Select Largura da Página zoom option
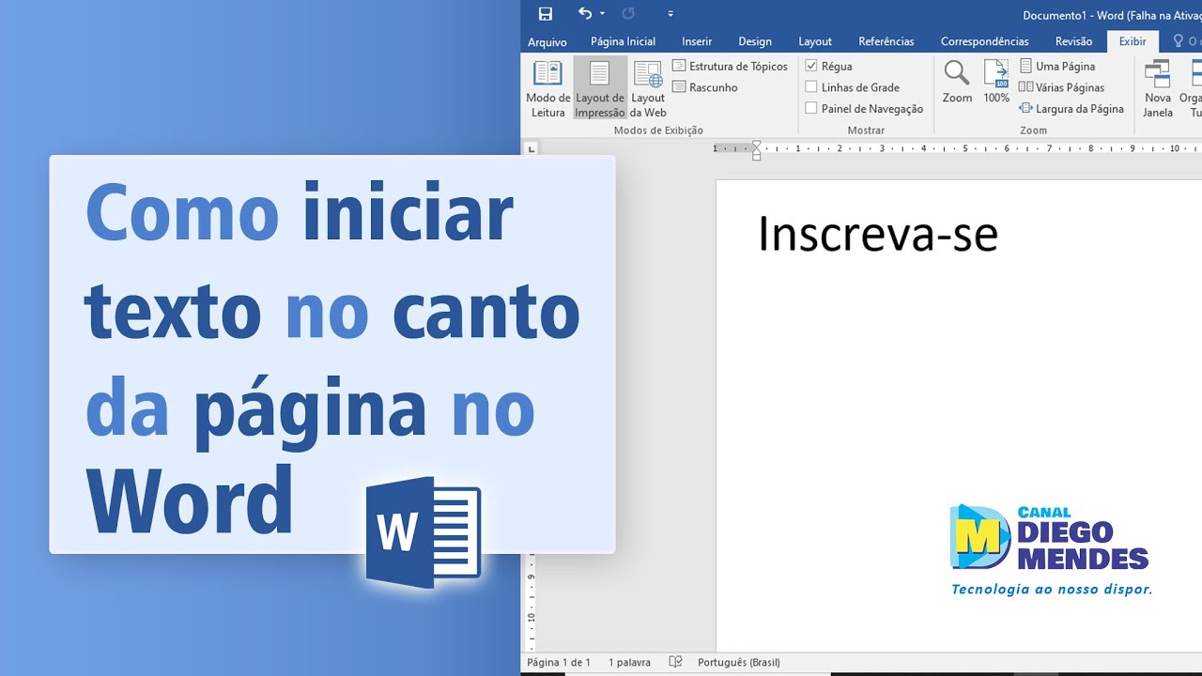Viewport: 1202px width, 676px height. pyautogui.click(x=1071, y=109)
